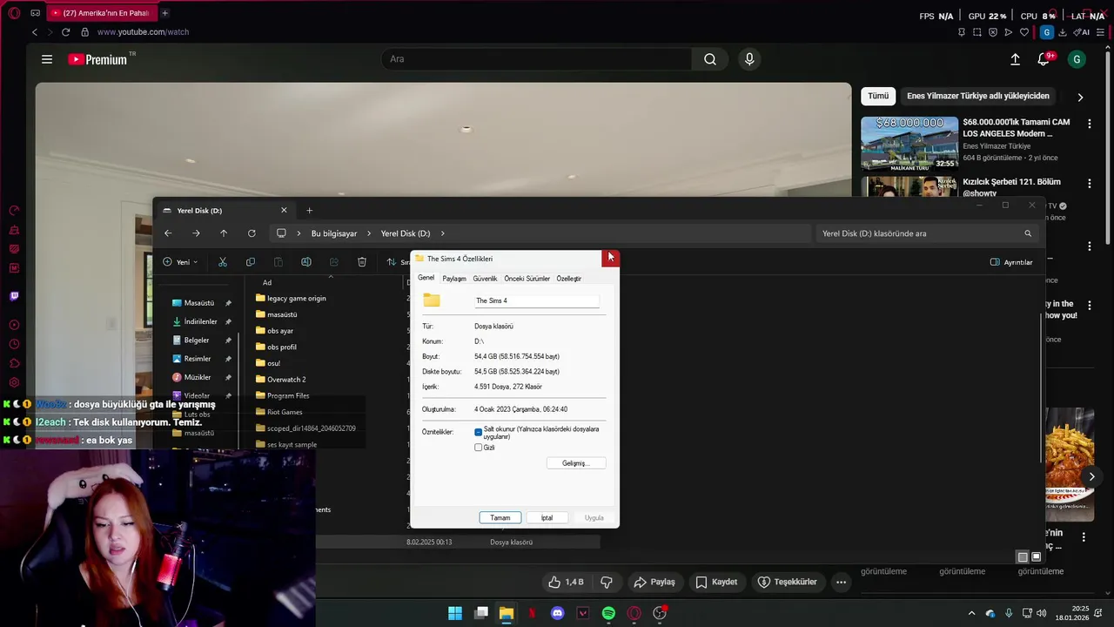Expand the Yeni dropdown in Explorer
Image resolution: width=1114 pixels, height=627 pixels.
coord(180,262)
